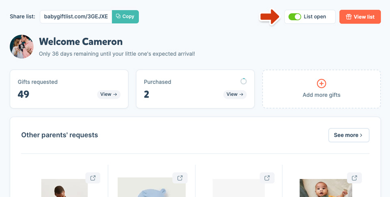Click the copy icon beside Copy
Screen dimensions: 390x197
118,16
